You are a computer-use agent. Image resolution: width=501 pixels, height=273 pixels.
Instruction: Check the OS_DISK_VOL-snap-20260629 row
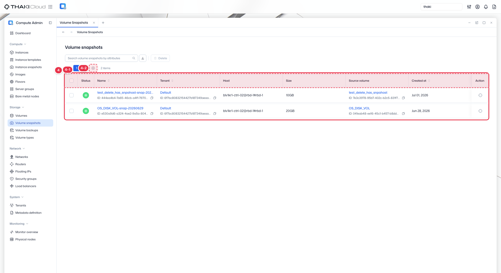tap(71, 111)
